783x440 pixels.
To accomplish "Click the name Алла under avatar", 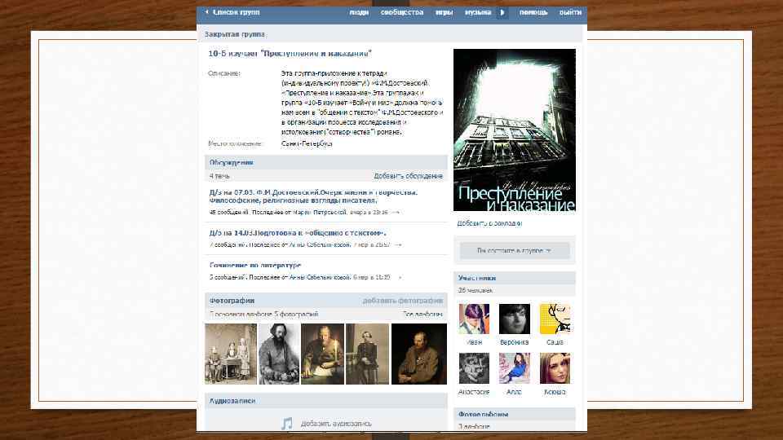I will pyautogui.click(x=514, y=392).
